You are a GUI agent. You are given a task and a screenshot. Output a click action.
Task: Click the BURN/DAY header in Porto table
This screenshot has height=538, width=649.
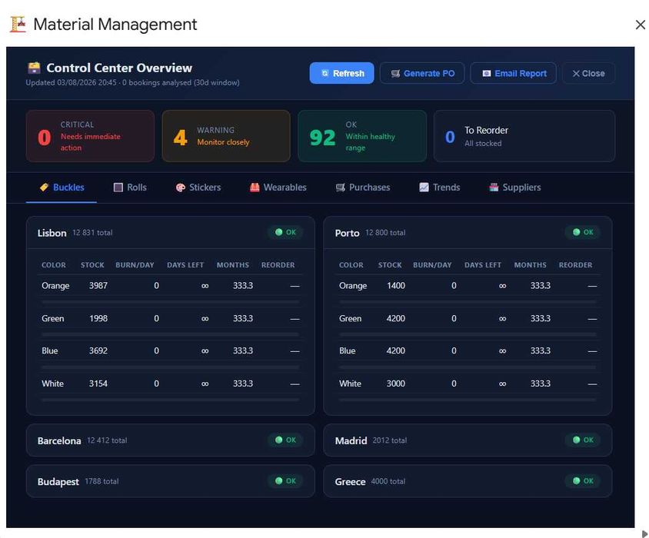(x=432, y=265)
